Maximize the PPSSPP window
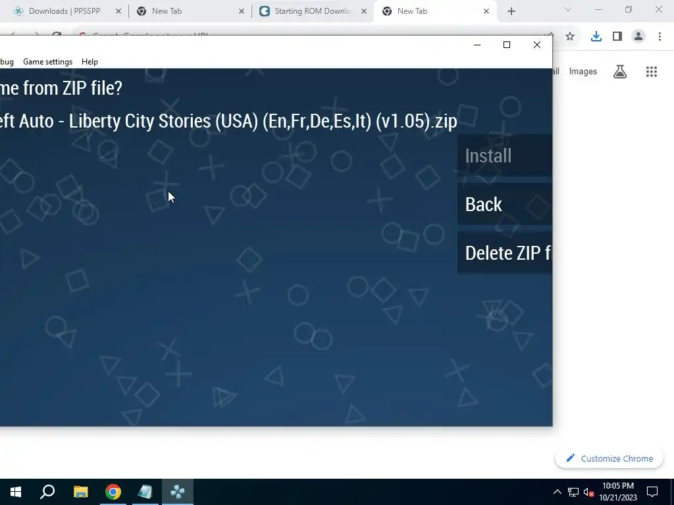 (x=507, y=45)
